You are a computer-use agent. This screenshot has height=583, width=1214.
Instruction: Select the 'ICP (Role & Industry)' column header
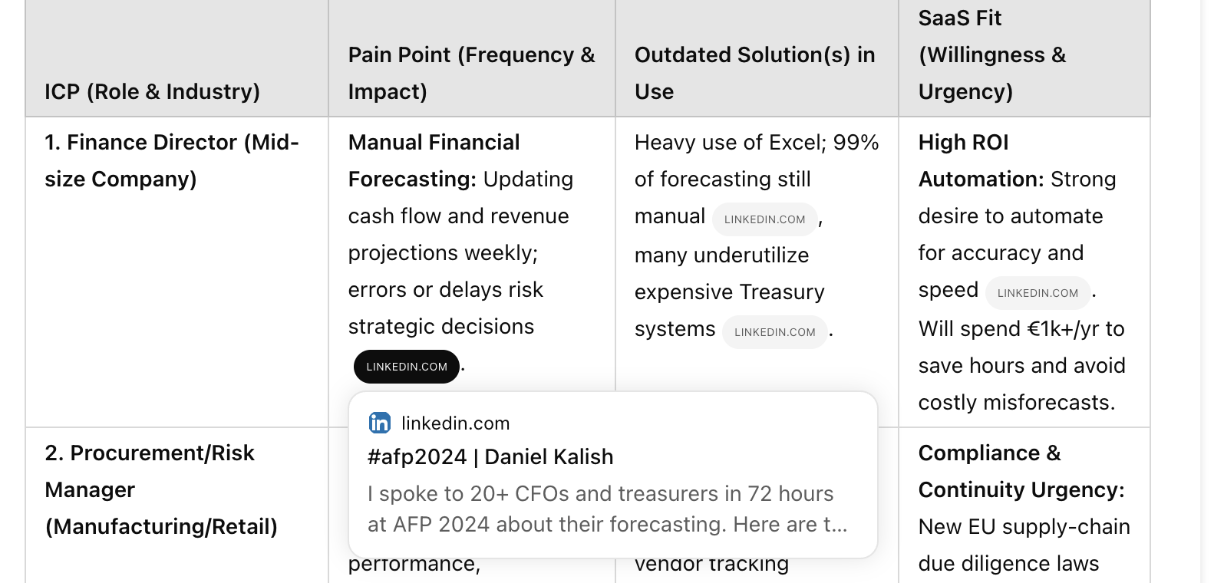tap(152, 92)
